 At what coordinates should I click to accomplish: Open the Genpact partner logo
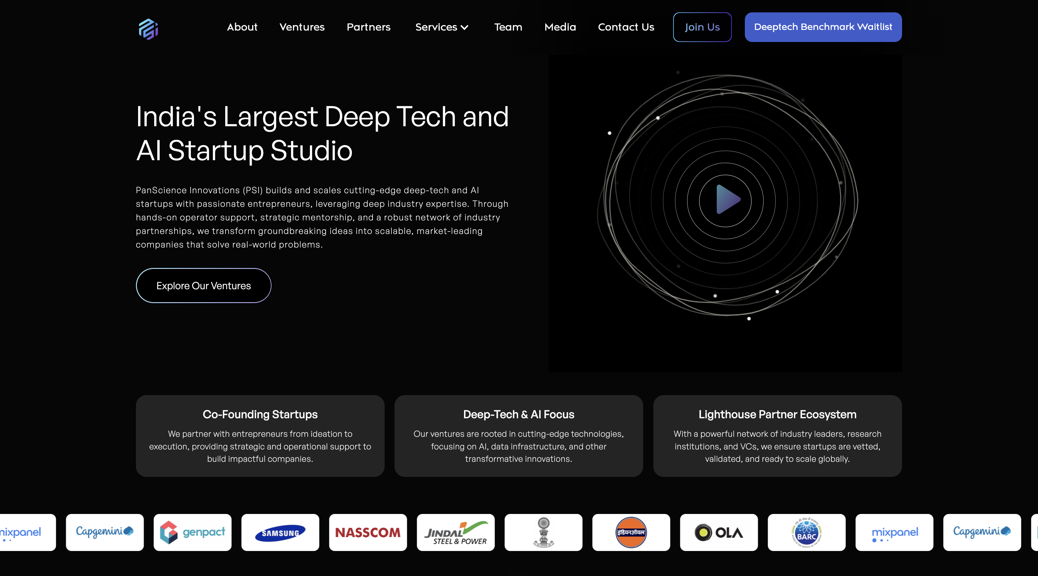coord(192,532)
